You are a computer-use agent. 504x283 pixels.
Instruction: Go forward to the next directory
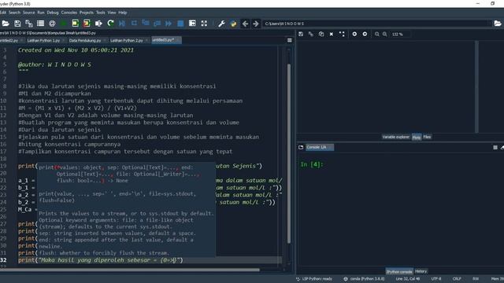256,24
